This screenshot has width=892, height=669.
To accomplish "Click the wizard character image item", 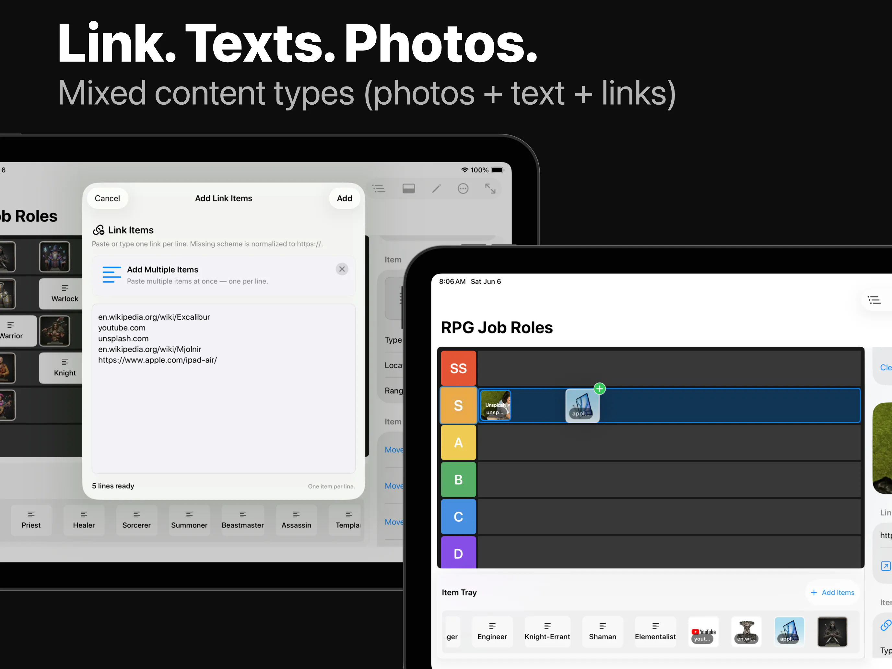I will [54, 257].
